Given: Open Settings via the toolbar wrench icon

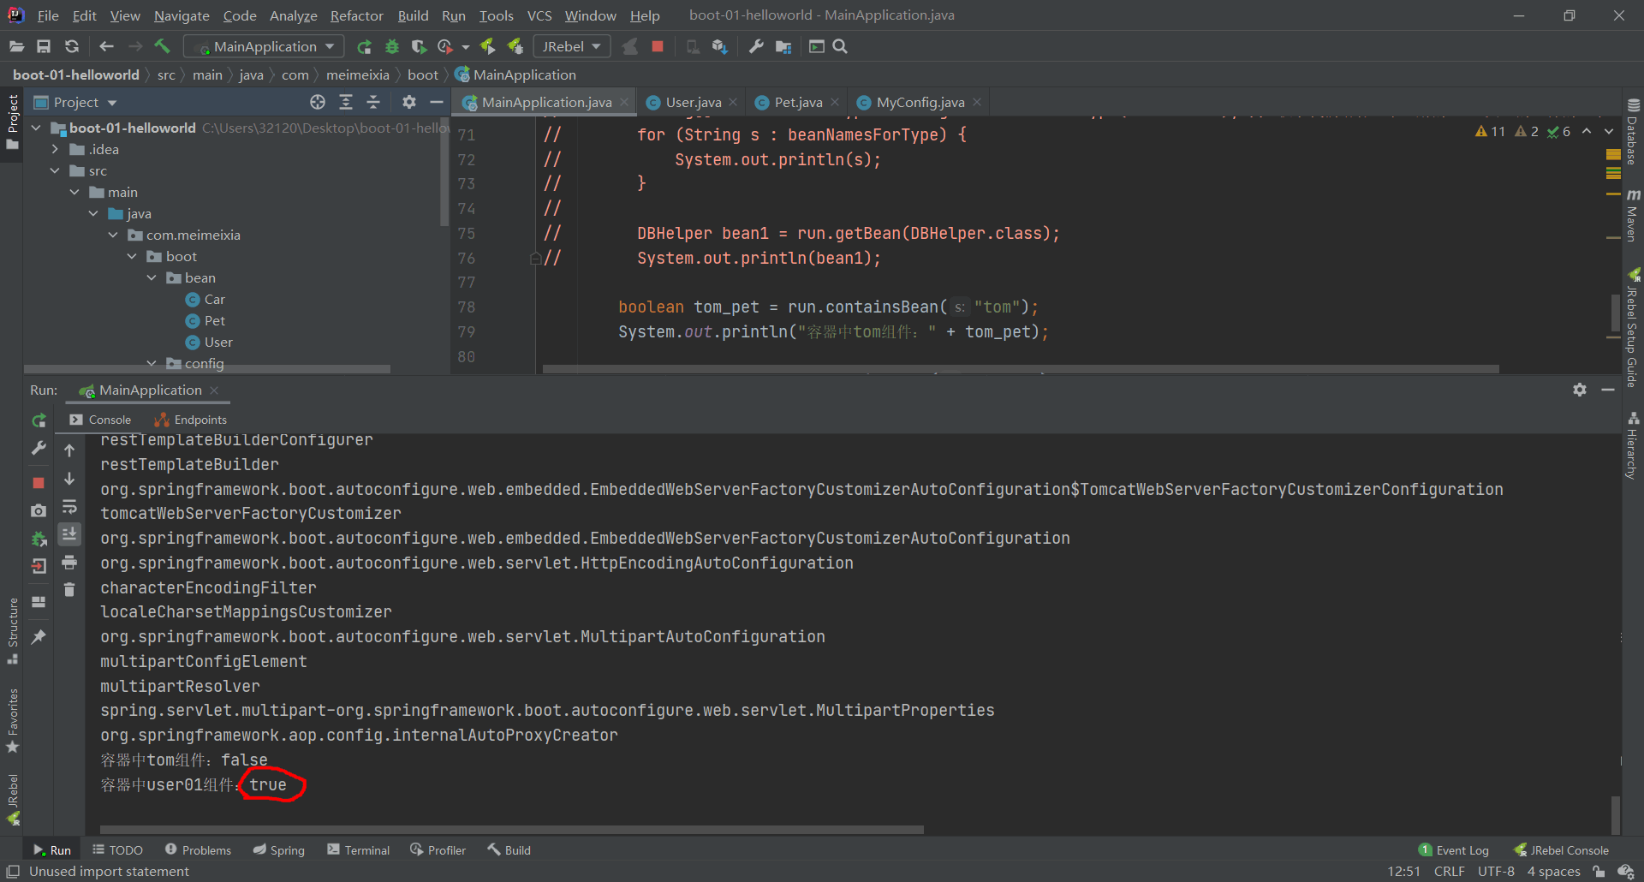Looking at the screenshot, I should click(x=755, y=46).
